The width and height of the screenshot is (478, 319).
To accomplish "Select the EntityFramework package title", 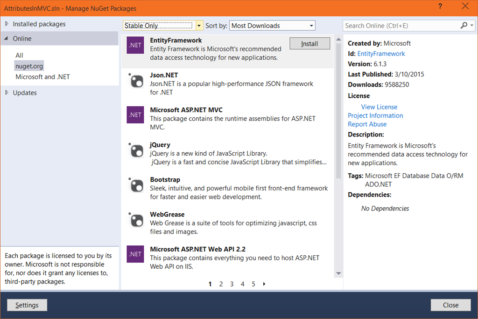I will [x=176, y=41].
